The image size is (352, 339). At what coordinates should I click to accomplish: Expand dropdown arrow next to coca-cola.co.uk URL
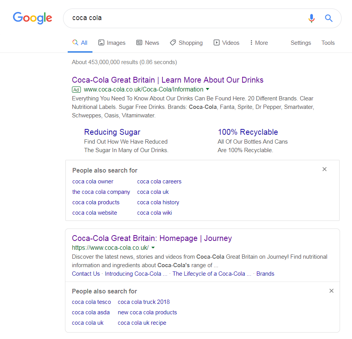tap(153, 247)
